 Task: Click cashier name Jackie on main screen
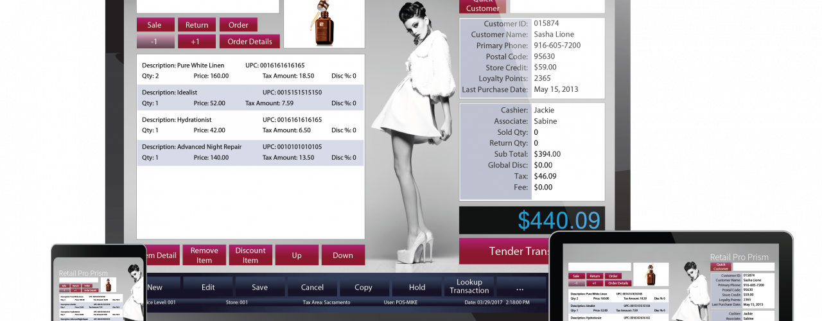pos(544,110)
